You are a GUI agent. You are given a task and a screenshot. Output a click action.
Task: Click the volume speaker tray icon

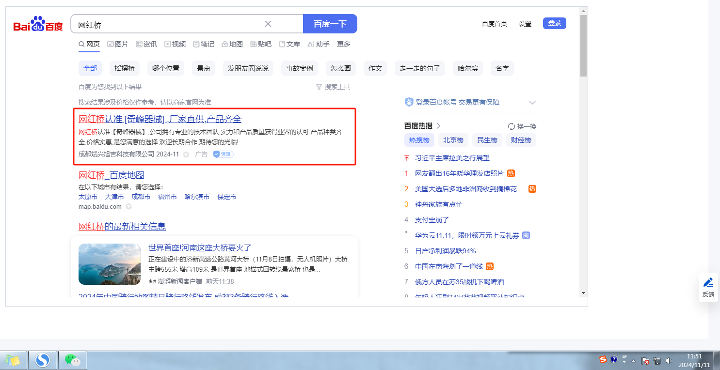click(669, 360)
